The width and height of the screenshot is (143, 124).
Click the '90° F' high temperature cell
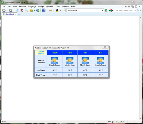click(101, 75)
